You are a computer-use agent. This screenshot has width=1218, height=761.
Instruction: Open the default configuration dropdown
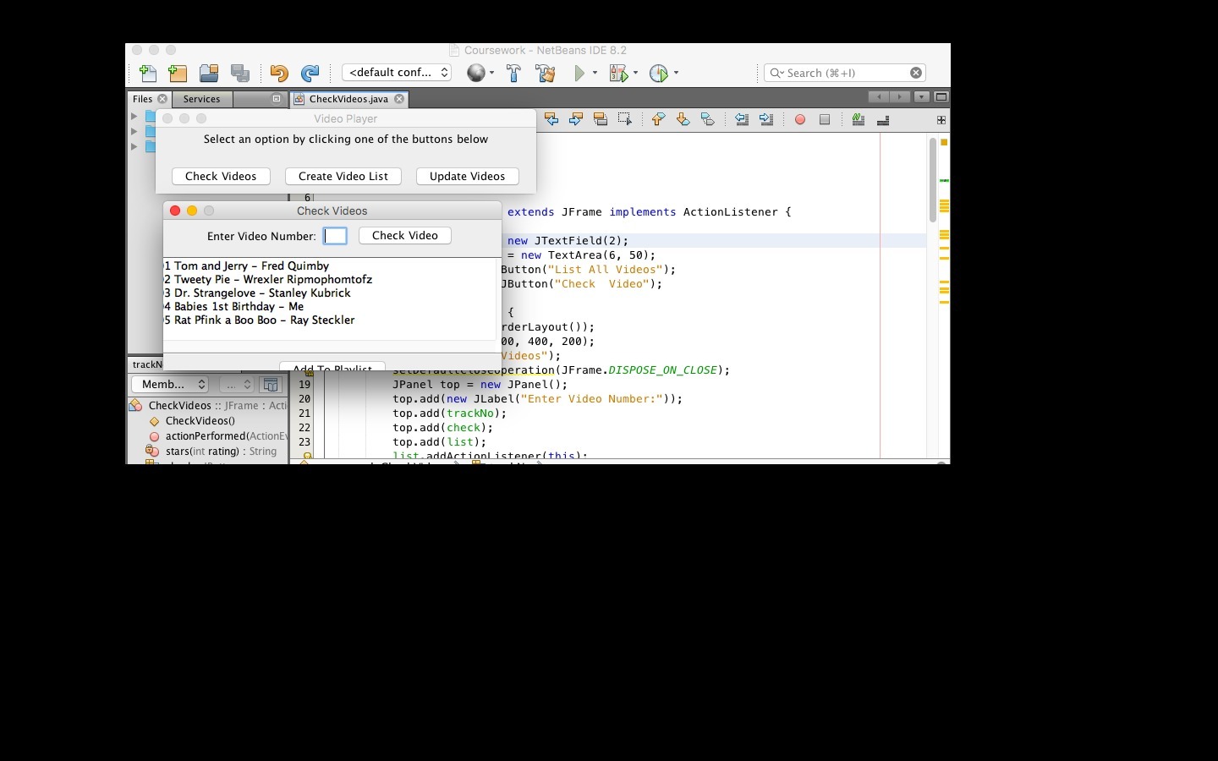click(397, 73)
